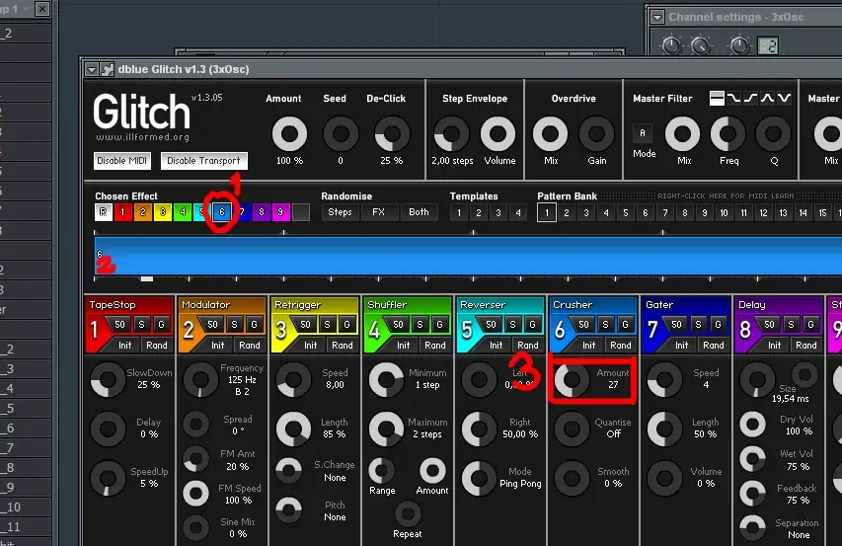The image size is (842, 546).
Task: Select the R random chosen effect swatch
Action: pos(103,212)
